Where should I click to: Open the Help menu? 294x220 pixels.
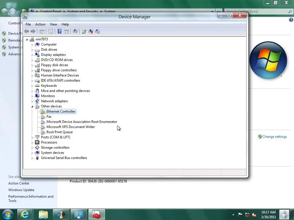pos(65,24)
